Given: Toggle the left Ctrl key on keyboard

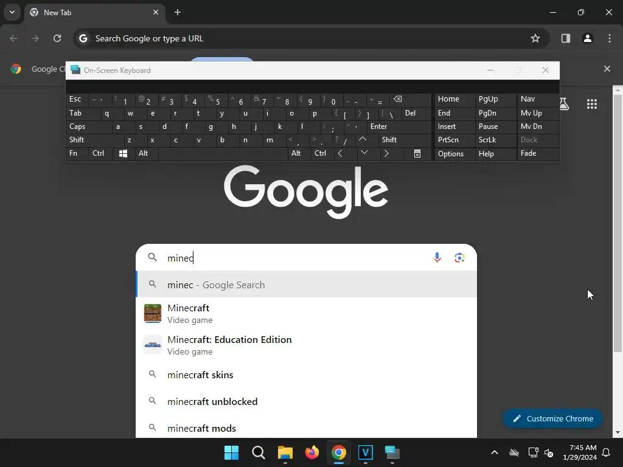Looking at the screenshot, I should pos(100,154).
